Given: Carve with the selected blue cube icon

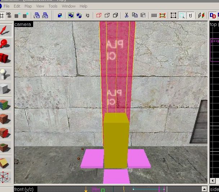Looking at the screenshot, I should 60,15.
